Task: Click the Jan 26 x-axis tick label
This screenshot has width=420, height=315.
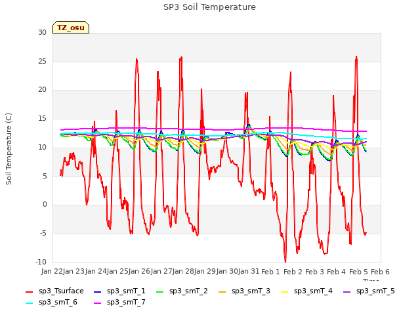Action: 139,272
